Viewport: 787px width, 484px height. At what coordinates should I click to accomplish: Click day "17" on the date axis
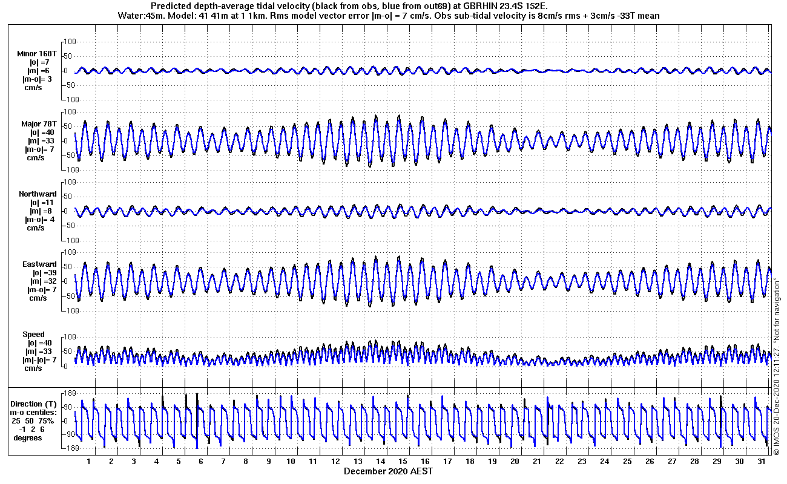(x=447, y=462)
